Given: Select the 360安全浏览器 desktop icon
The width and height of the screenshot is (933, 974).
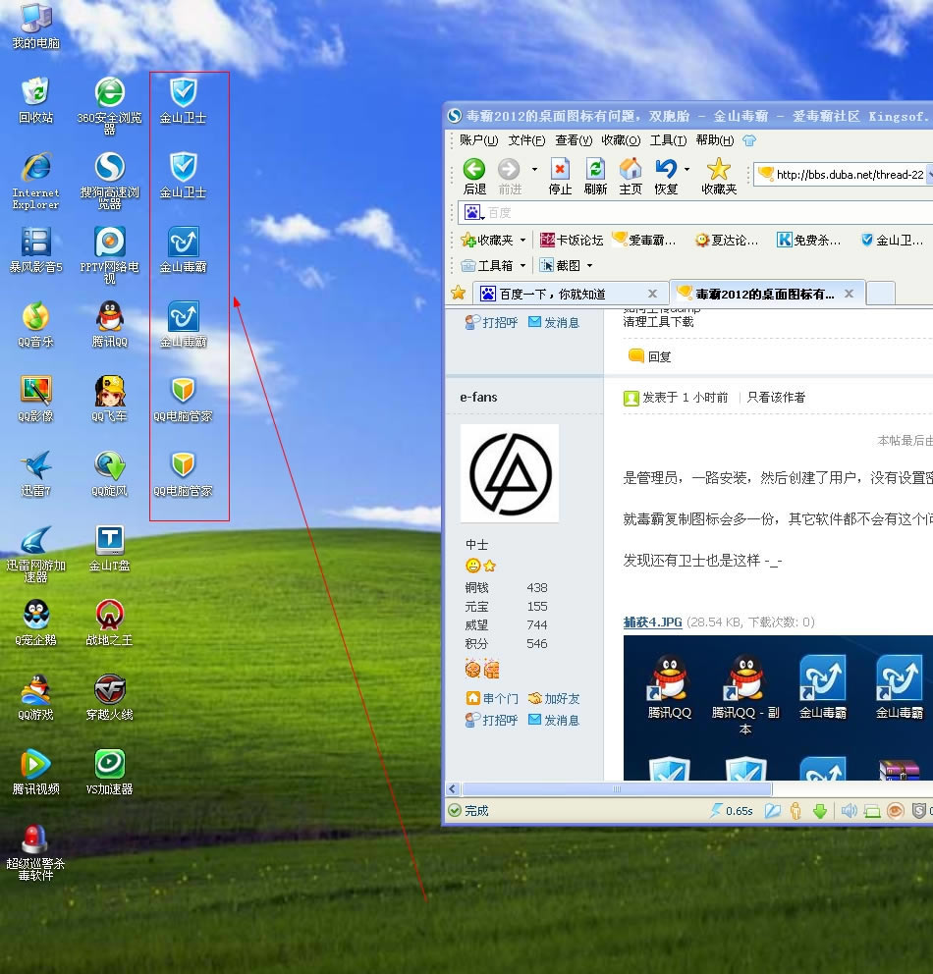Looking at the screenshot, I should tap(109, 104).
